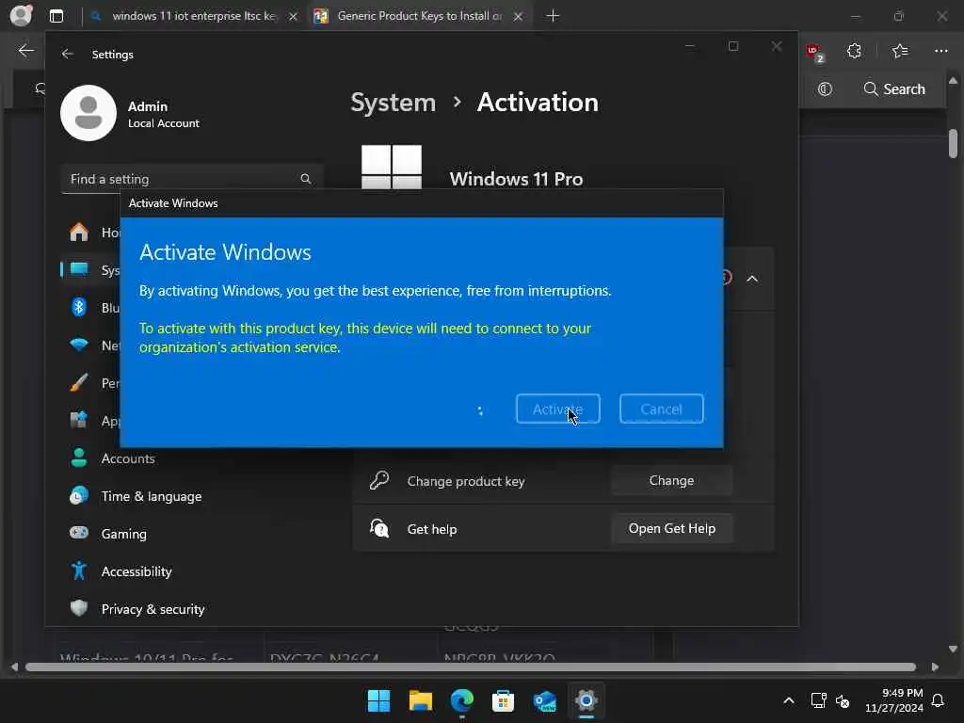Switch to windows 11 iot enterprise tab
The height and width of the screenshot is (723, 964).
coord(194,16)
